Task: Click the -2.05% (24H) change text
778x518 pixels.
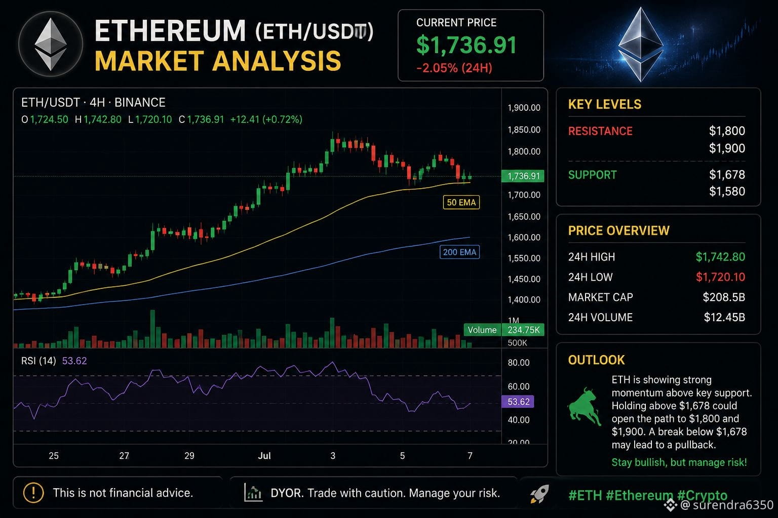Action: 454,68
